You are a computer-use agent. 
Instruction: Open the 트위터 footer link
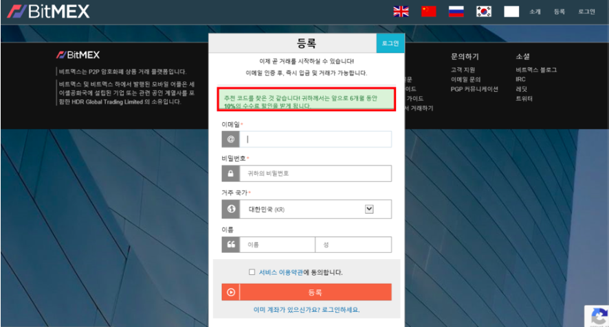click(524, 99)
